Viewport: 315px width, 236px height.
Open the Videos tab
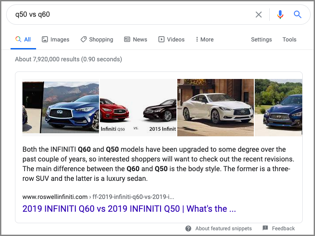click(172, 39)
